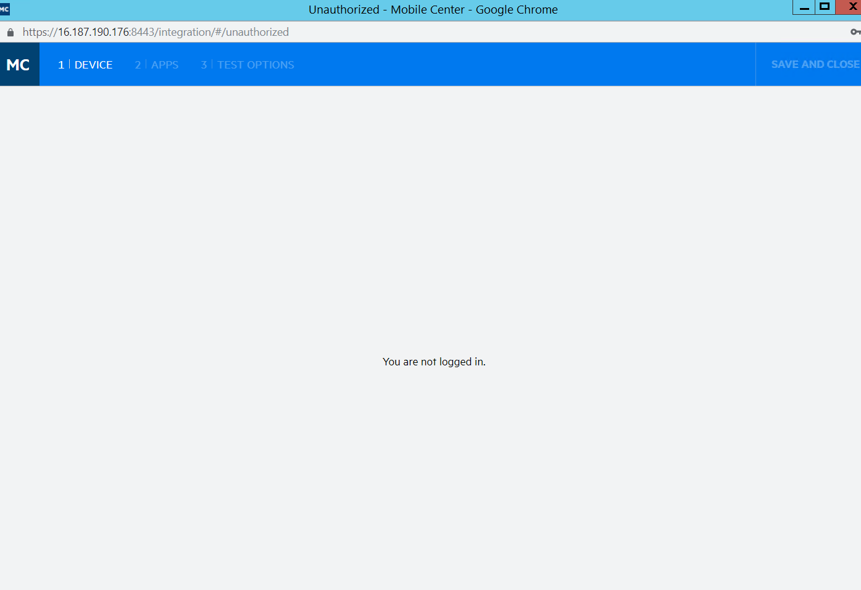Open the saved passwords key icon
Screen dimensions: 861x590
(855, 32)
